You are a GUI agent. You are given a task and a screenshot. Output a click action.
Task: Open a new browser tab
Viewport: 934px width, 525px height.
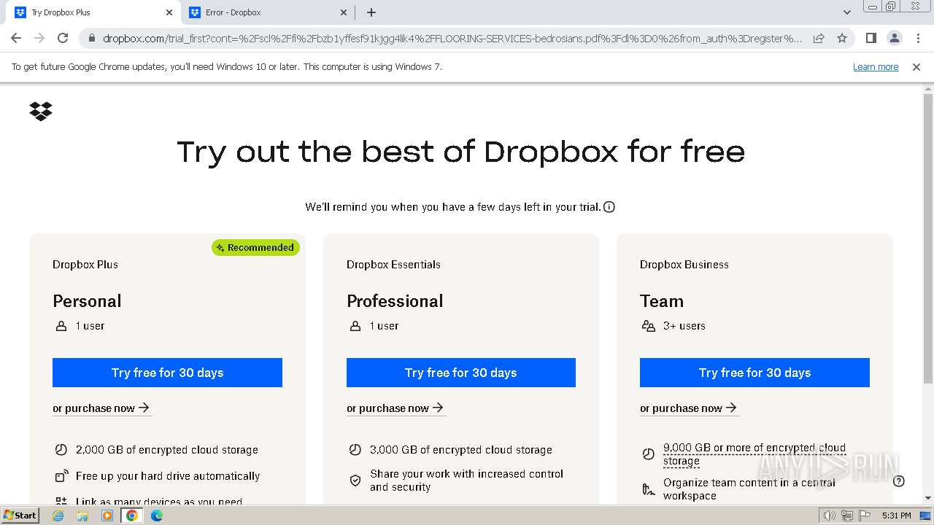tap(371, 12)
